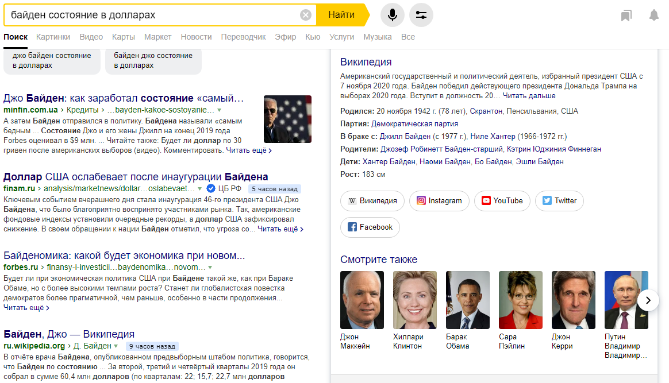Click the Википедия button with W icon

click(372, 200)
